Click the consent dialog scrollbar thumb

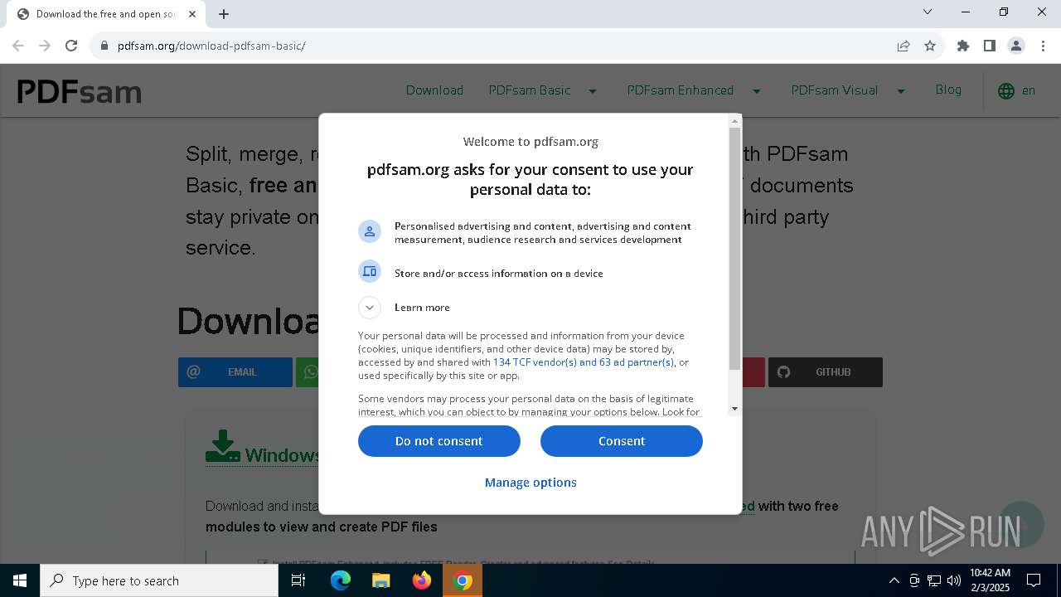pos(734,249)
